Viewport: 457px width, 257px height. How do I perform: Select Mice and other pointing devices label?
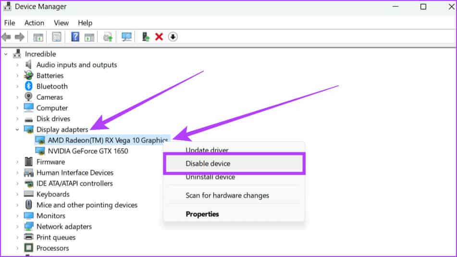pyautogui.click(x=87, y=205)
